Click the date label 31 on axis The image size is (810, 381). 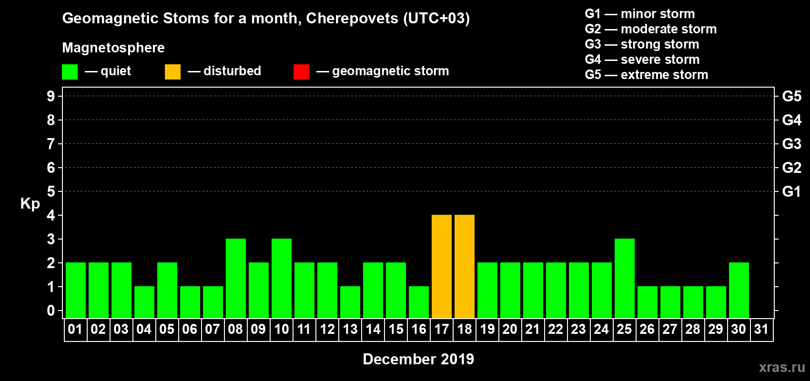pos(761,330)
